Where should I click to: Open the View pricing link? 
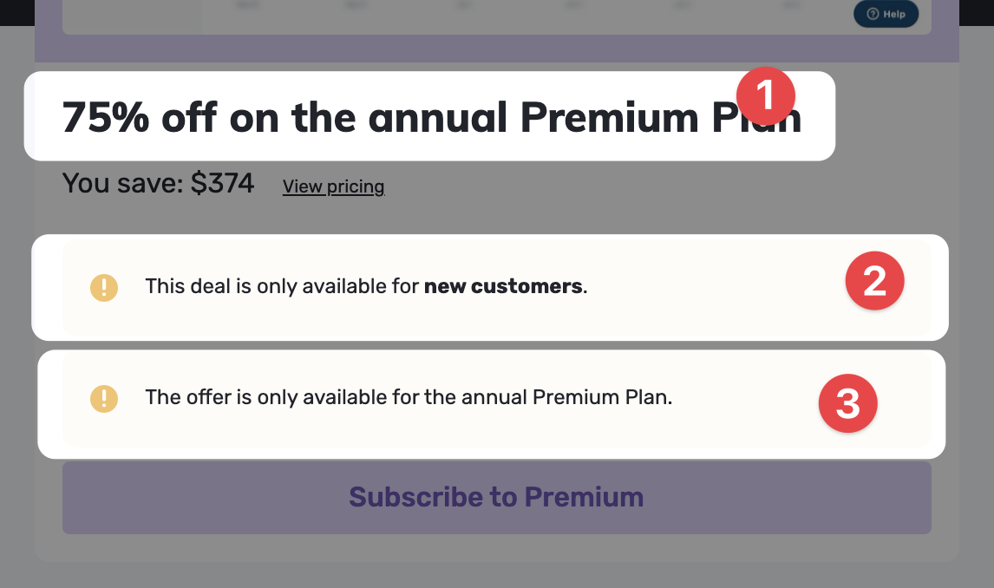(333, 186)
